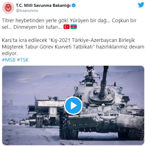Click the tweet text starting with Titrer
The height and width of the screenshot is (146, 145).
pyautogui.click(x=69, y=24)
